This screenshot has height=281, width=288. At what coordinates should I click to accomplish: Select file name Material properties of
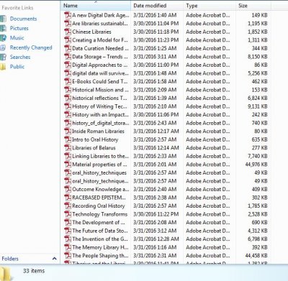point(99,165)
